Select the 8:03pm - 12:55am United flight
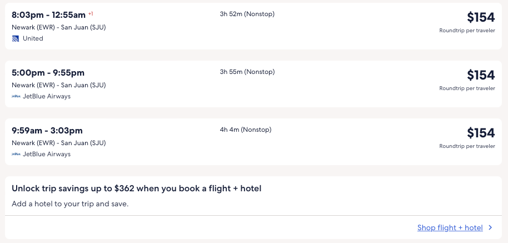This screenshot has width=508, height=243. (49, 15)
